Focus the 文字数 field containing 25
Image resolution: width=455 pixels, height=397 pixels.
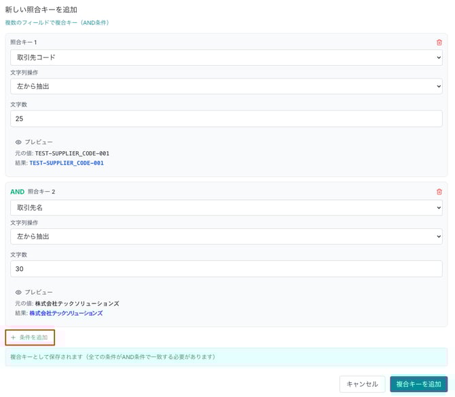point(226,119)
